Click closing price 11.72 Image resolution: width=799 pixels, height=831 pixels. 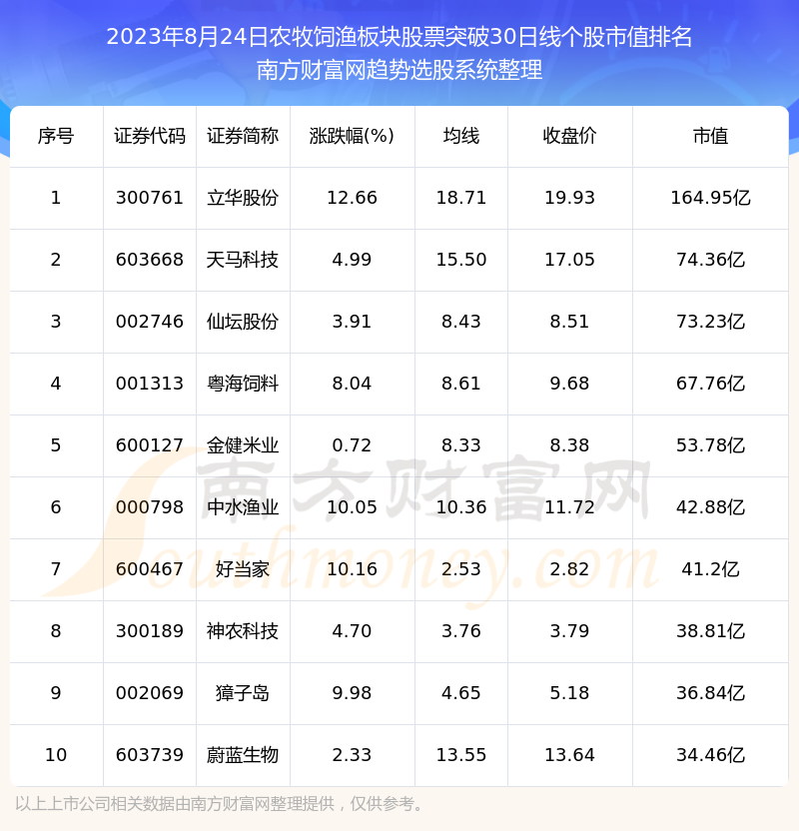coord(569,507)
